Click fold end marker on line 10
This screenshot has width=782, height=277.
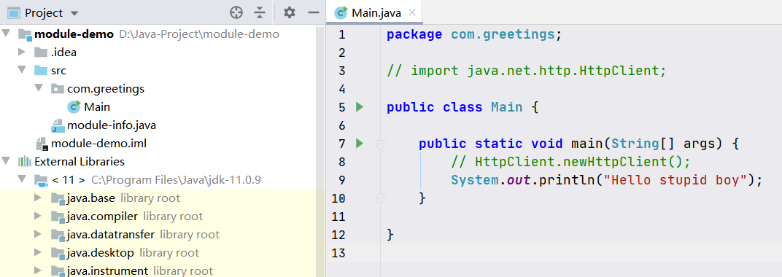pyautogui.click(x=381, y=198)
